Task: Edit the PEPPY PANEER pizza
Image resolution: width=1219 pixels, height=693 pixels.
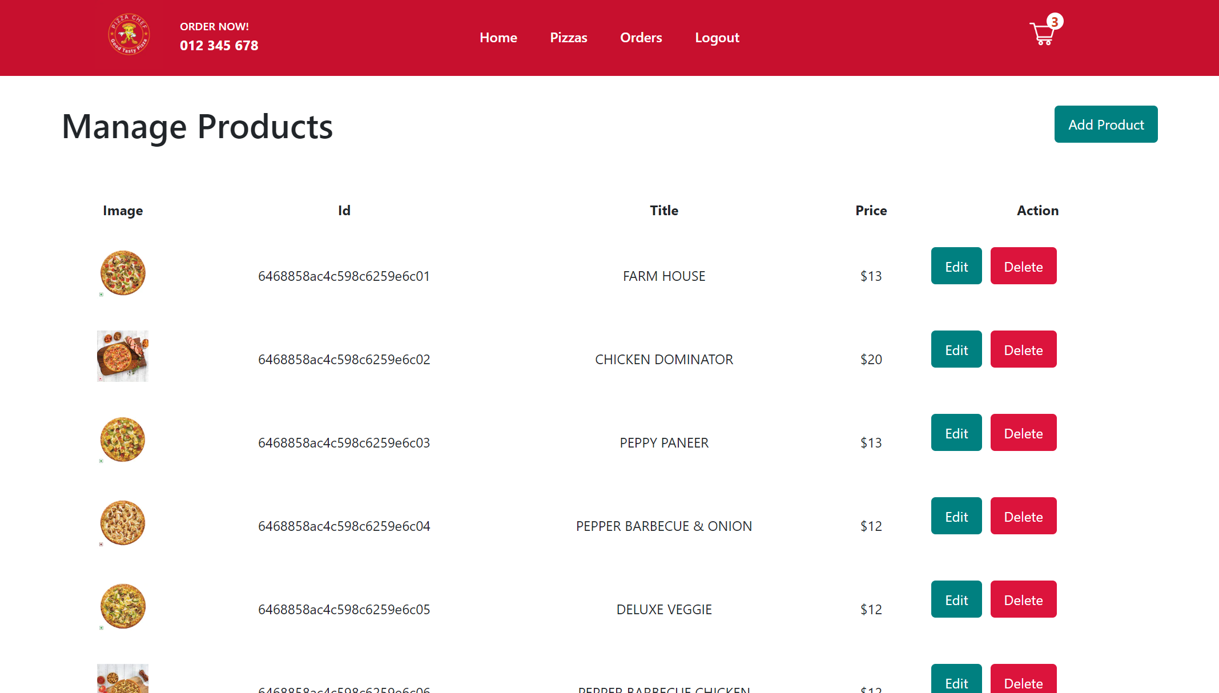Action: click(956, 432)
